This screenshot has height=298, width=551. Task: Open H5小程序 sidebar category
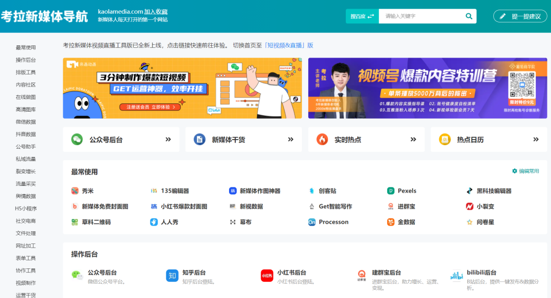tap(26, 208)
